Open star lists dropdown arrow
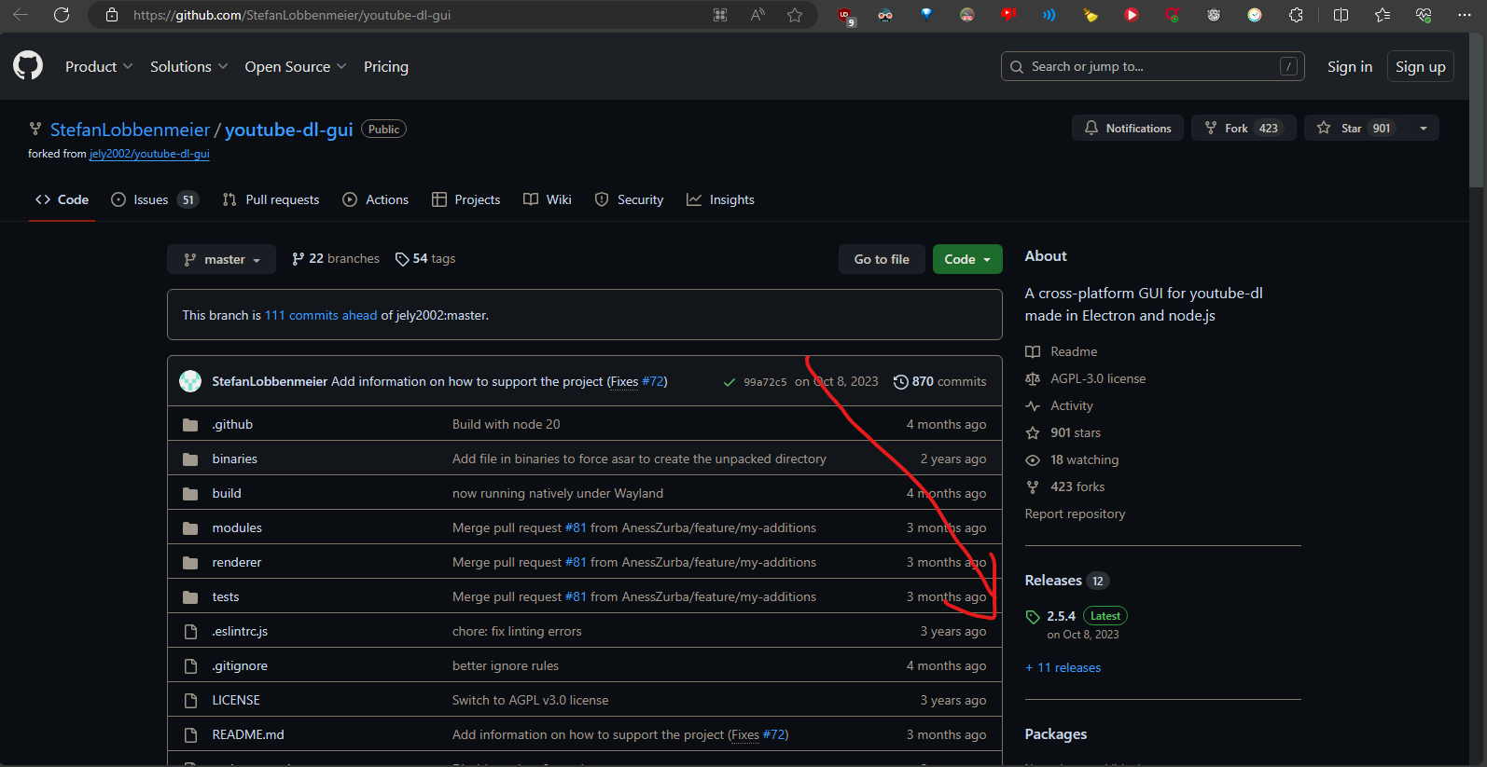The height and width of the screenshot is (767, 1487). click(1423, 128)
